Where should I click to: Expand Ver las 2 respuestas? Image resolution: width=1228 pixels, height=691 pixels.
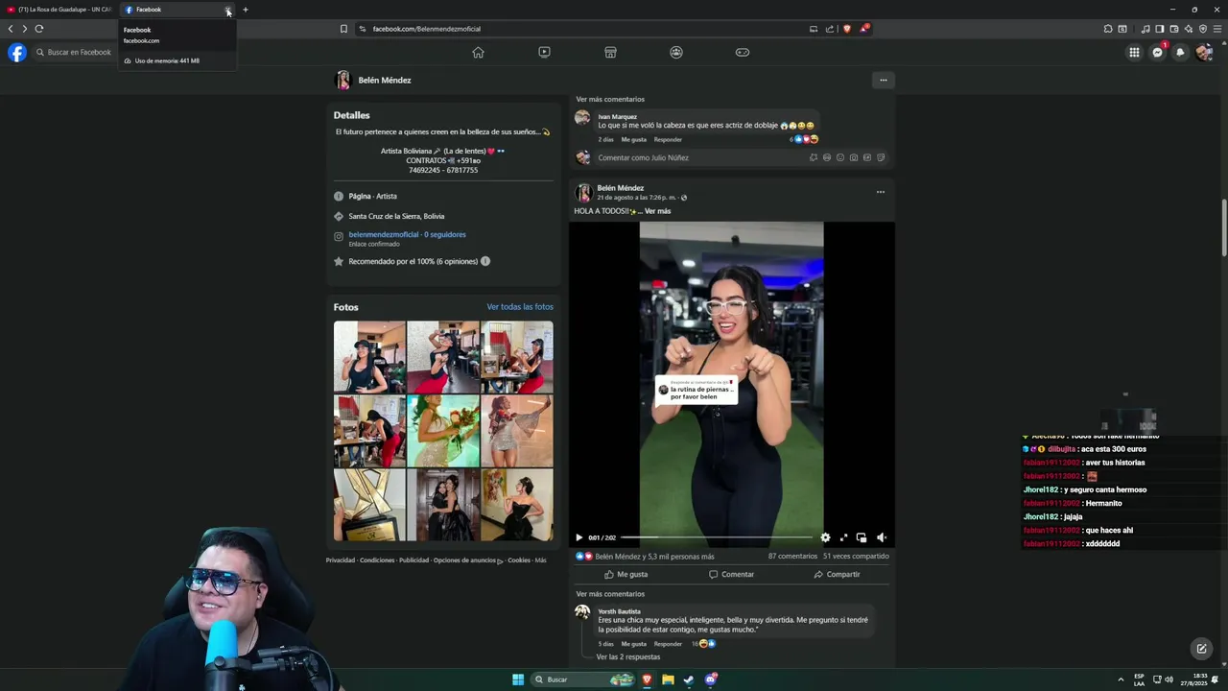pyautogui.click(x=628, y=656)
